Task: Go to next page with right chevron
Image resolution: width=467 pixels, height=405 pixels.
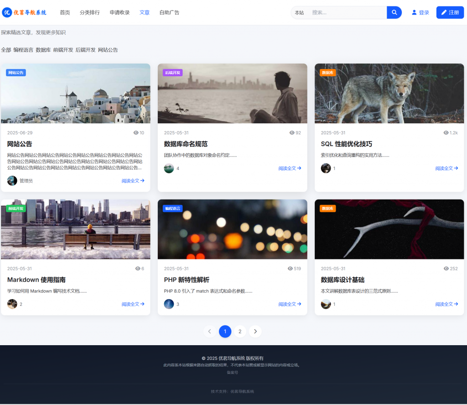Action: [255, 331]
